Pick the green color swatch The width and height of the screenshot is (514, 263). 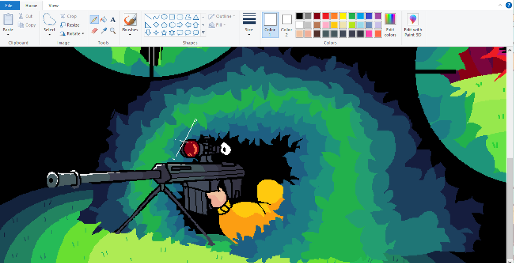[352, 16]
